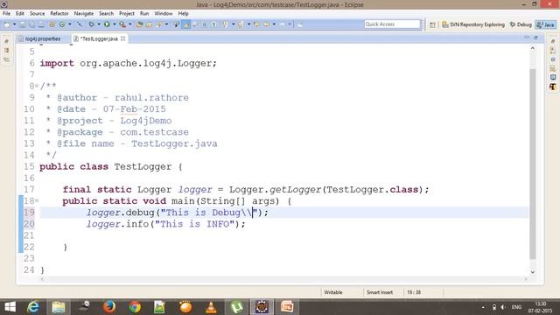Click the Back navigation arrow icon
This screenshot has width=560, height=315.
[x=266, y=24]
